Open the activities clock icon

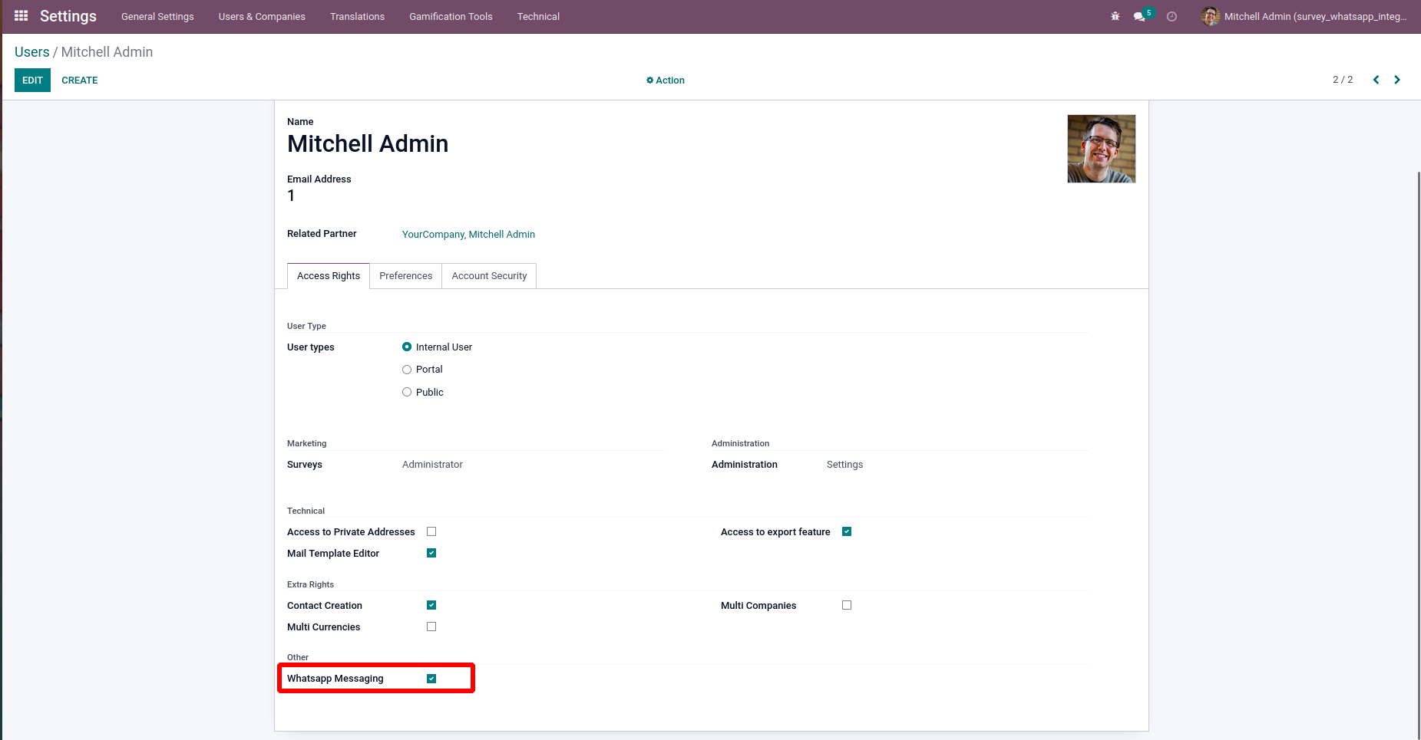coord(1171,16)
